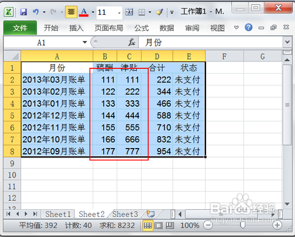The width and height of the screenshot is (295, 237).
Task: Insert a new worksheet with the tab icon
Action: pyautogui.click(x=151, y=214)
